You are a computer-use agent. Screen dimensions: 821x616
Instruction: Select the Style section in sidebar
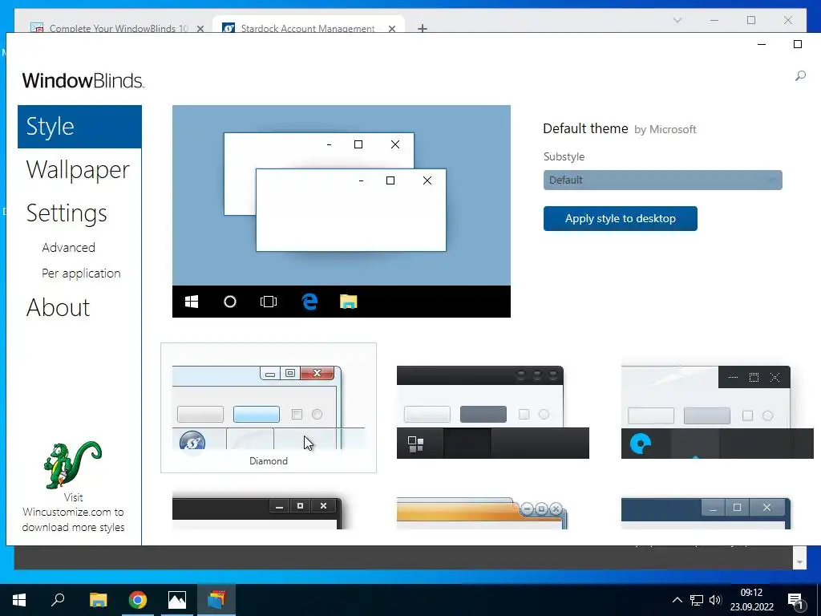(79, 127)
